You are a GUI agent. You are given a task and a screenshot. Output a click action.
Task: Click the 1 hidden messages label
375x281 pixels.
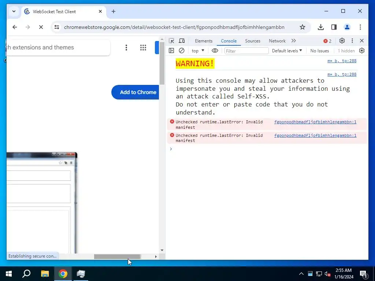point(346,50)
